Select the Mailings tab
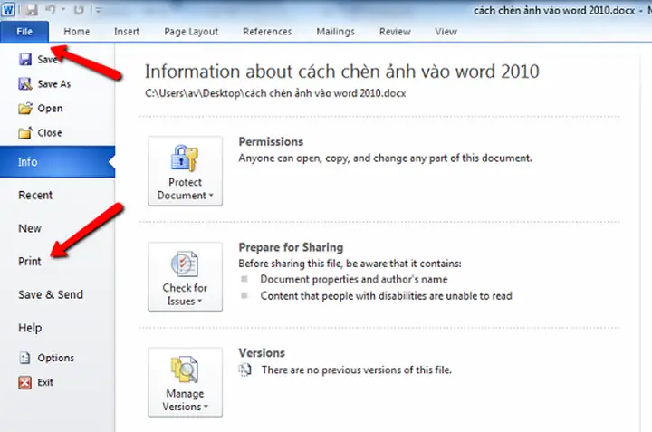Image resolution: width=652 pixels, height=432 pixels. (x=336, y=32)
